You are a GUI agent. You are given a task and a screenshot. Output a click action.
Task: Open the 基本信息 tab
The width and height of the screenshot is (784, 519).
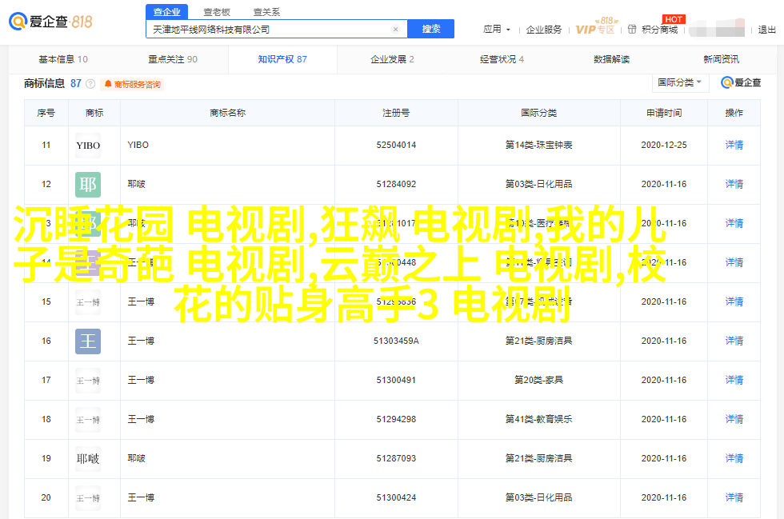[62, 59]
